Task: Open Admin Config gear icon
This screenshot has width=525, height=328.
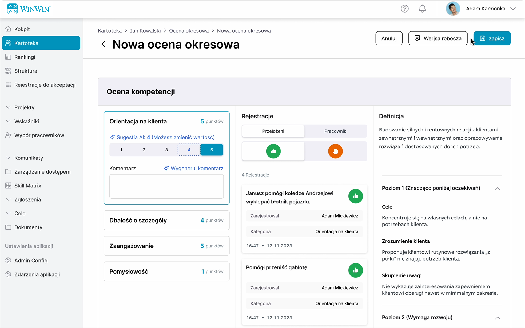Action: coord(8,261)
